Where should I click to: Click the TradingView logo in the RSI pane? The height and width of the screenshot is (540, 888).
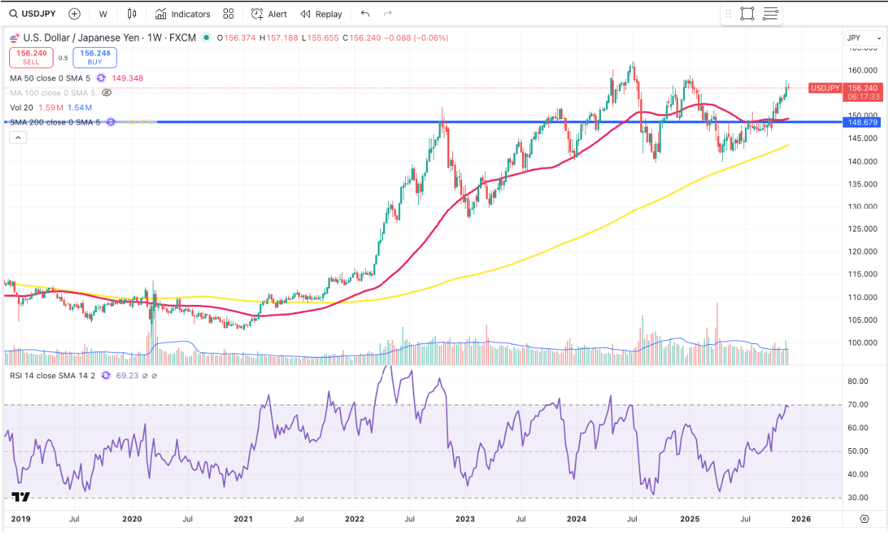[x=21, y=498]
